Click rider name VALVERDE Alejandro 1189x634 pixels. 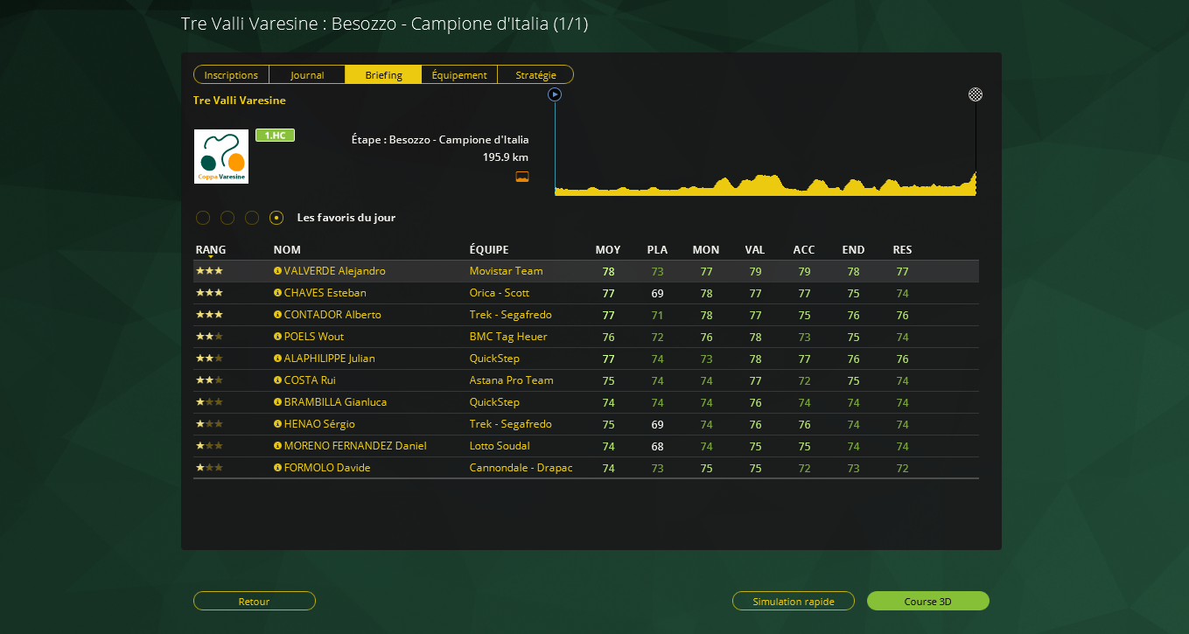pos(334,271)
